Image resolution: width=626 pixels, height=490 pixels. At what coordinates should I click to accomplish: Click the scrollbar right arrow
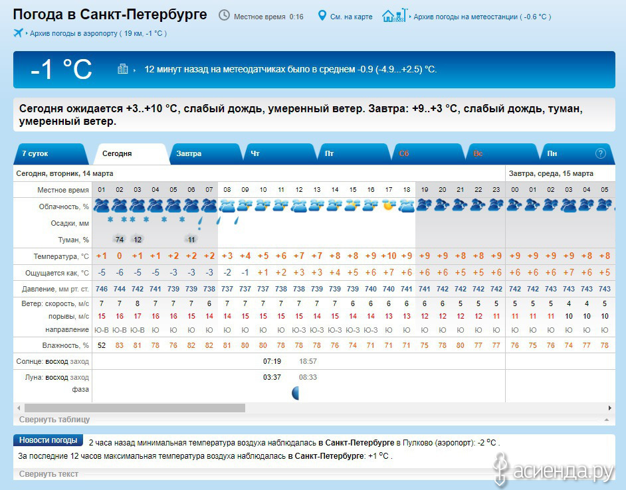pos(609,408)
